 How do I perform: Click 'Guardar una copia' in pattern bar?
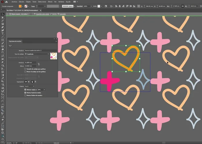point(42,14)
